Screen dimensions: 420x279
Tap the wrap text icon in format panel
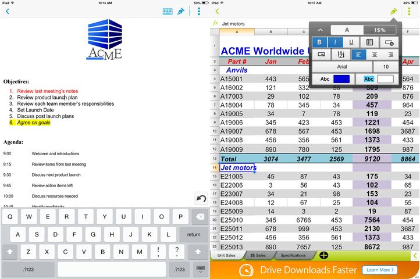coord(321,55)
